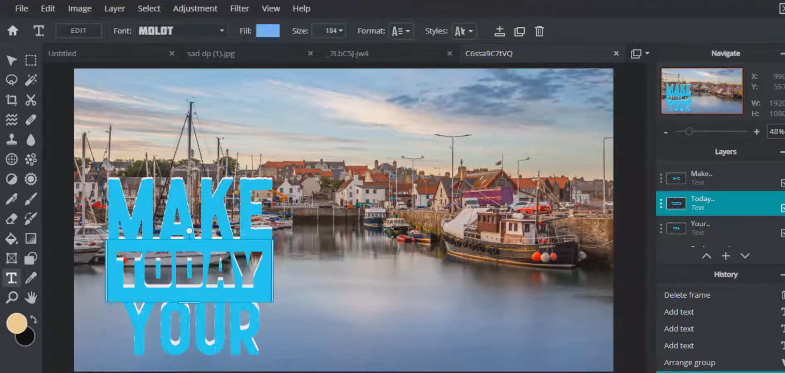The height and width of the screenshot is (373, 785).
Task: Select the Hand pan tool
Action: (31, 297)
